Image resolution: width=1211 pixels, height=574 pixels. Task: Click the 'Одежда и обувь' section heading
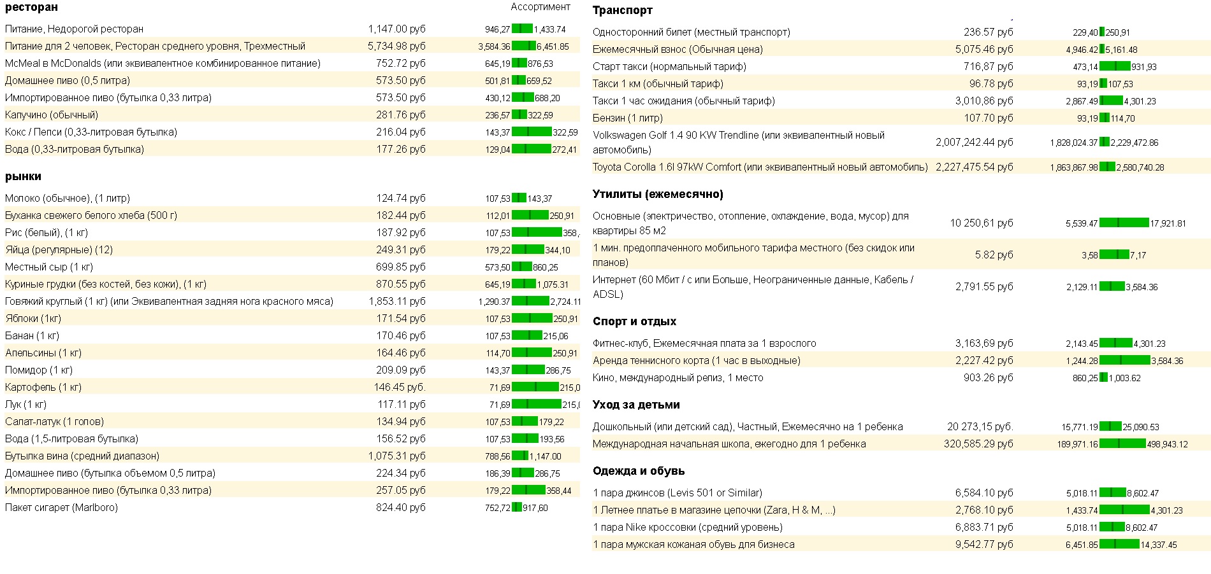[x=639, y=471]
